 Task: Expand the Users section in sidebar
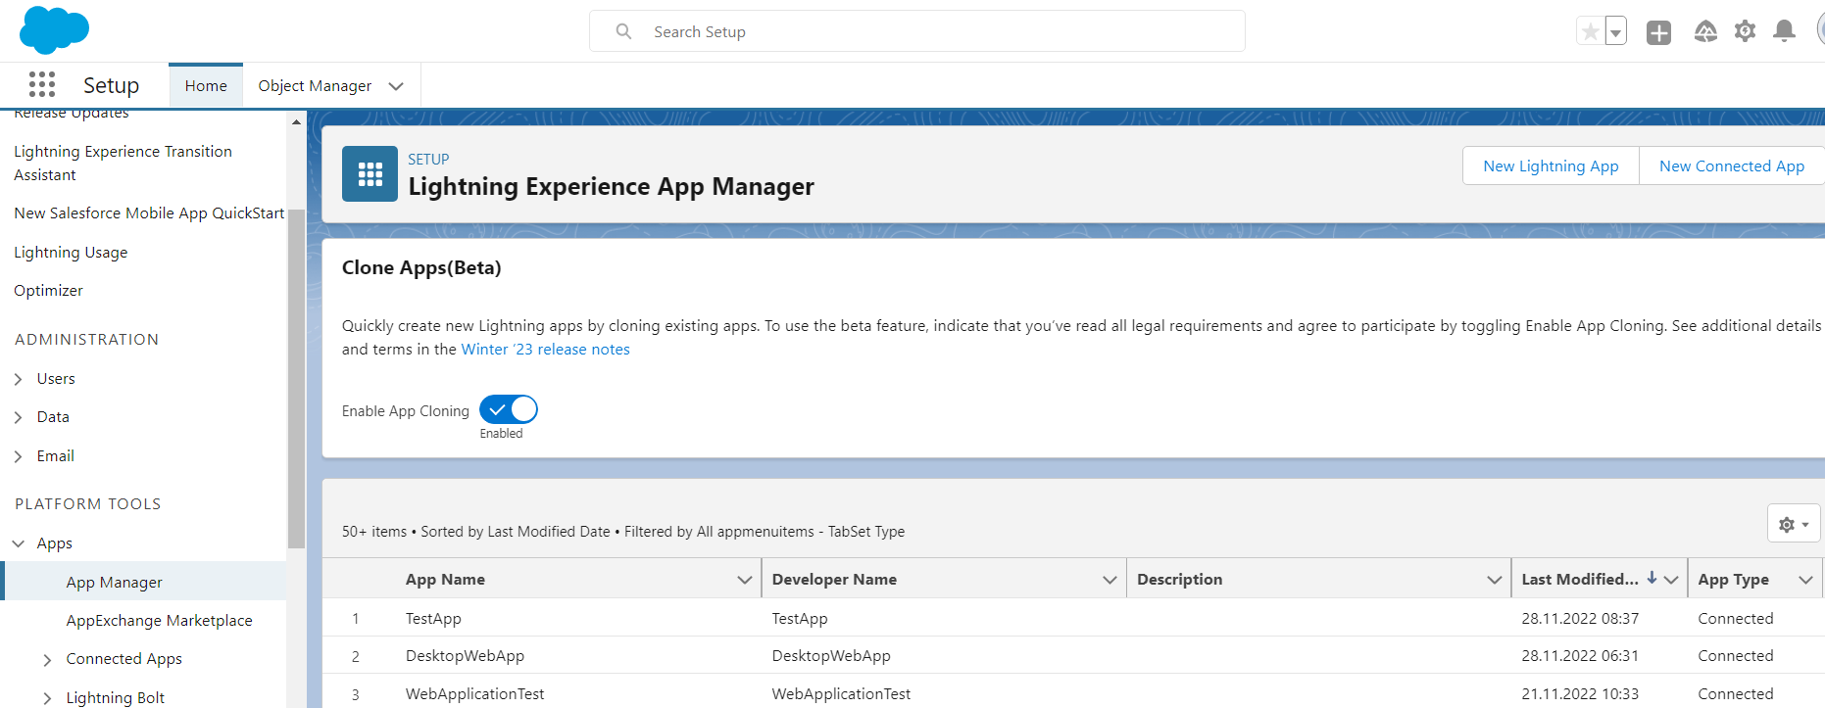(x=19, y=379)
